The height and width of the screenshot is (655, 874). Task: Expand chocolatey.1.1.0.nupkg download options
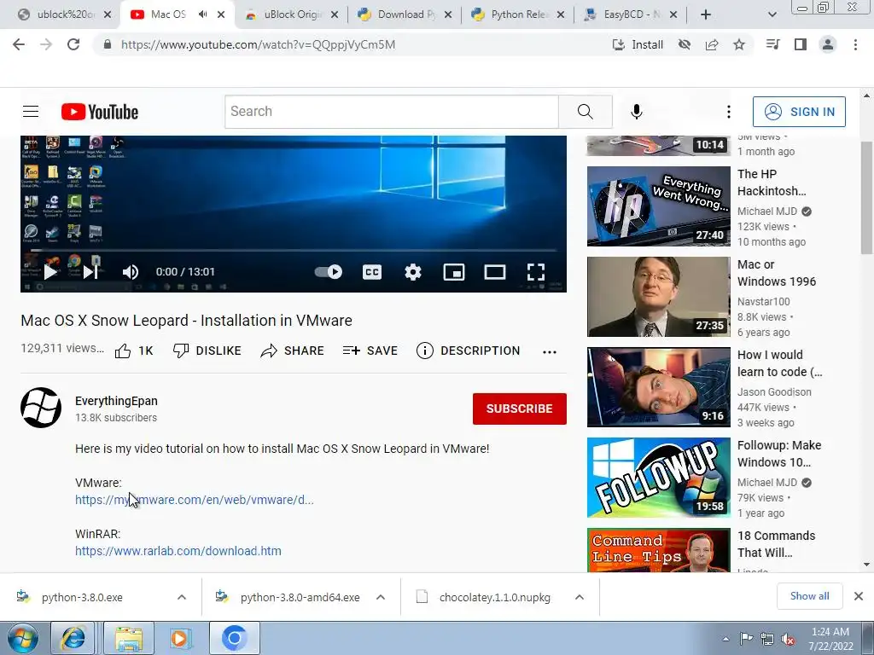(580, 597)
